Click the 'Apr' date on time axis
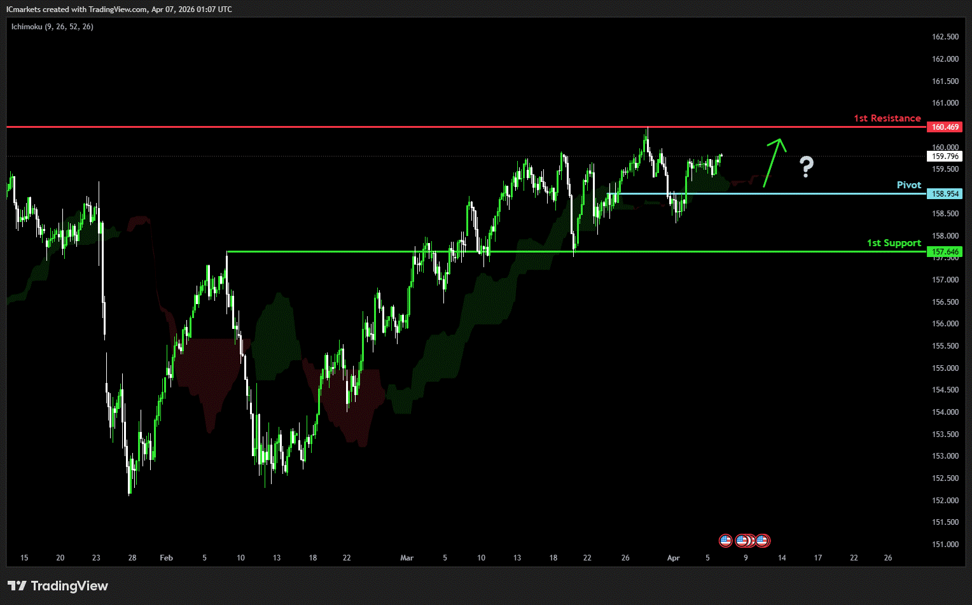Image resolution: width=972 pixels, height=605 pixels. pos(673,558)
